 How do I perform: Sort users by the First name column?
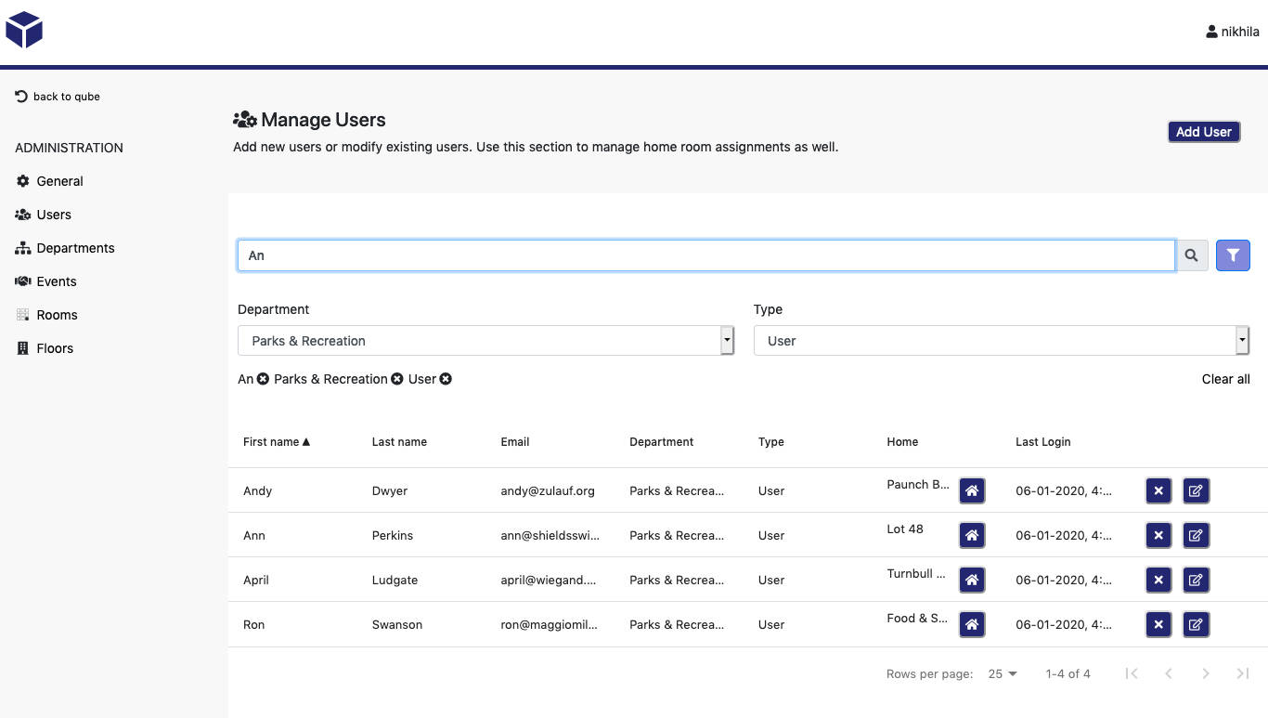click(x=276, y=441)
